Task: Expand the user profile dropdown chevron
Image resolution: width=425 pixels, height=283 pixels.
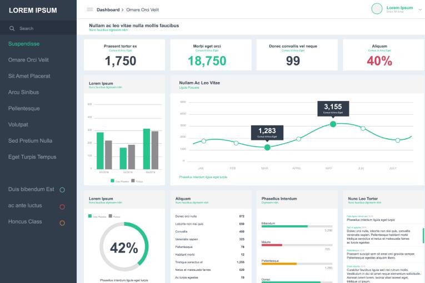Action: pos(420,9)
